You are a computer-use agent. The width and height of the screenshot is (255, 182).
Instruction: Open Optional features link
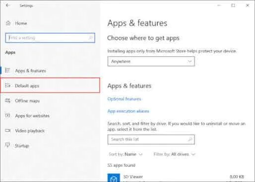[x=124, y=99]
